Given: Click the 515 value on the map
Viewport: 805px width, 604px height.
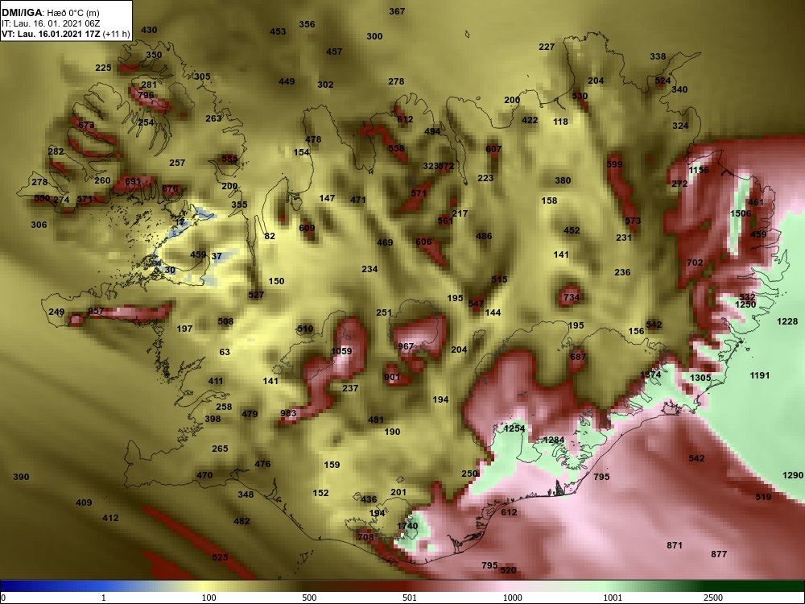Looking at the screenshot, I should (x=499, y=280).
